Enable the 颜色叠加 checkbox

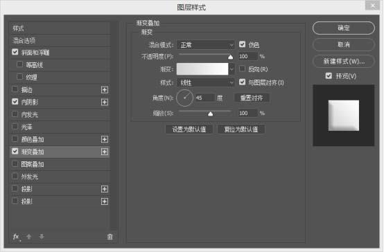[x=15, y=138]
